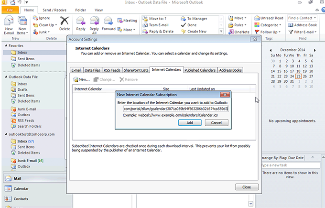Click the Type a new task field
This screenshot has width=325, height=208.
tap(290, 165)
